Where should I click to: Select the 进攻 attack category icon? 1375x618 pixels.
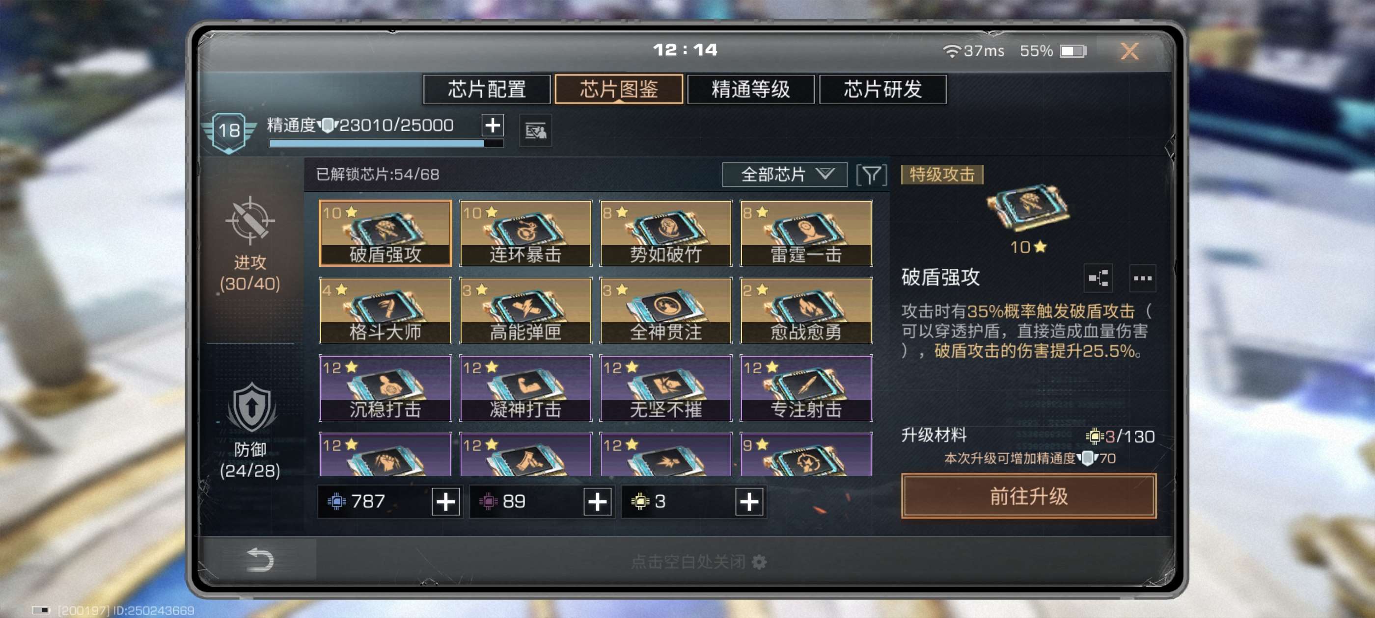coord(250,221)
